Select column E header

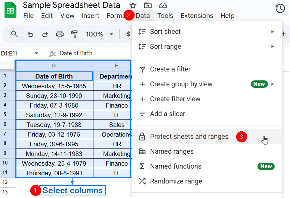(x=112, y=66)
